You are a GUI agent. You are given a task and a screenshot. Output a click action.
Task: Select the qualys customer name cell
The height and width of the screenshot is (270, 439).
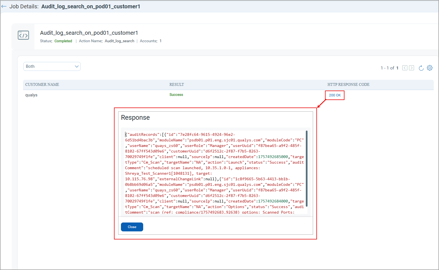(31, 95)
